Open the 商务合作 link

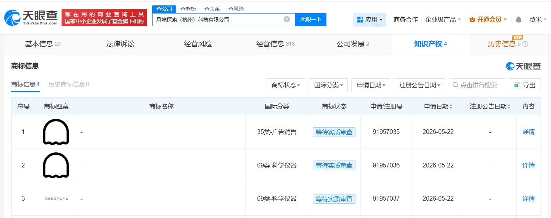pos(405,20)
